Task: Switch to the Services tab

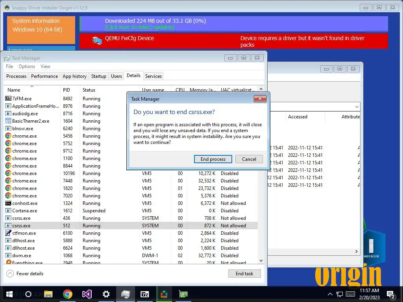Action: 153,76
